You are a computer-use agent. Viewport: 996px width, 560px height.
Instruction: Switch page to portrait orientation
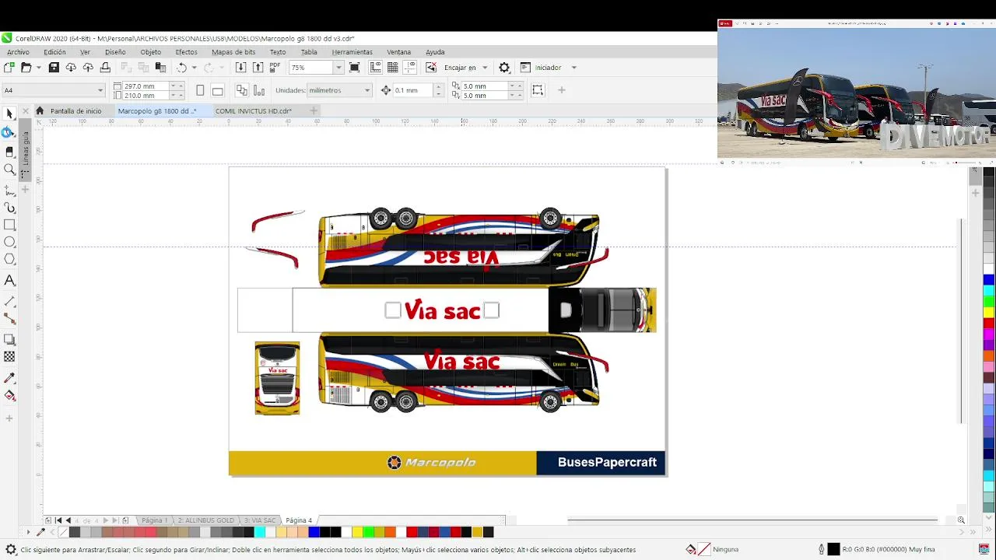[x=200, y=90]
